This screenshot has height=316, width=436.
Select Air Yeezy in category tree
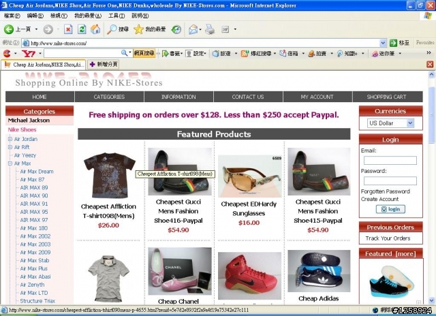point(25,155)
